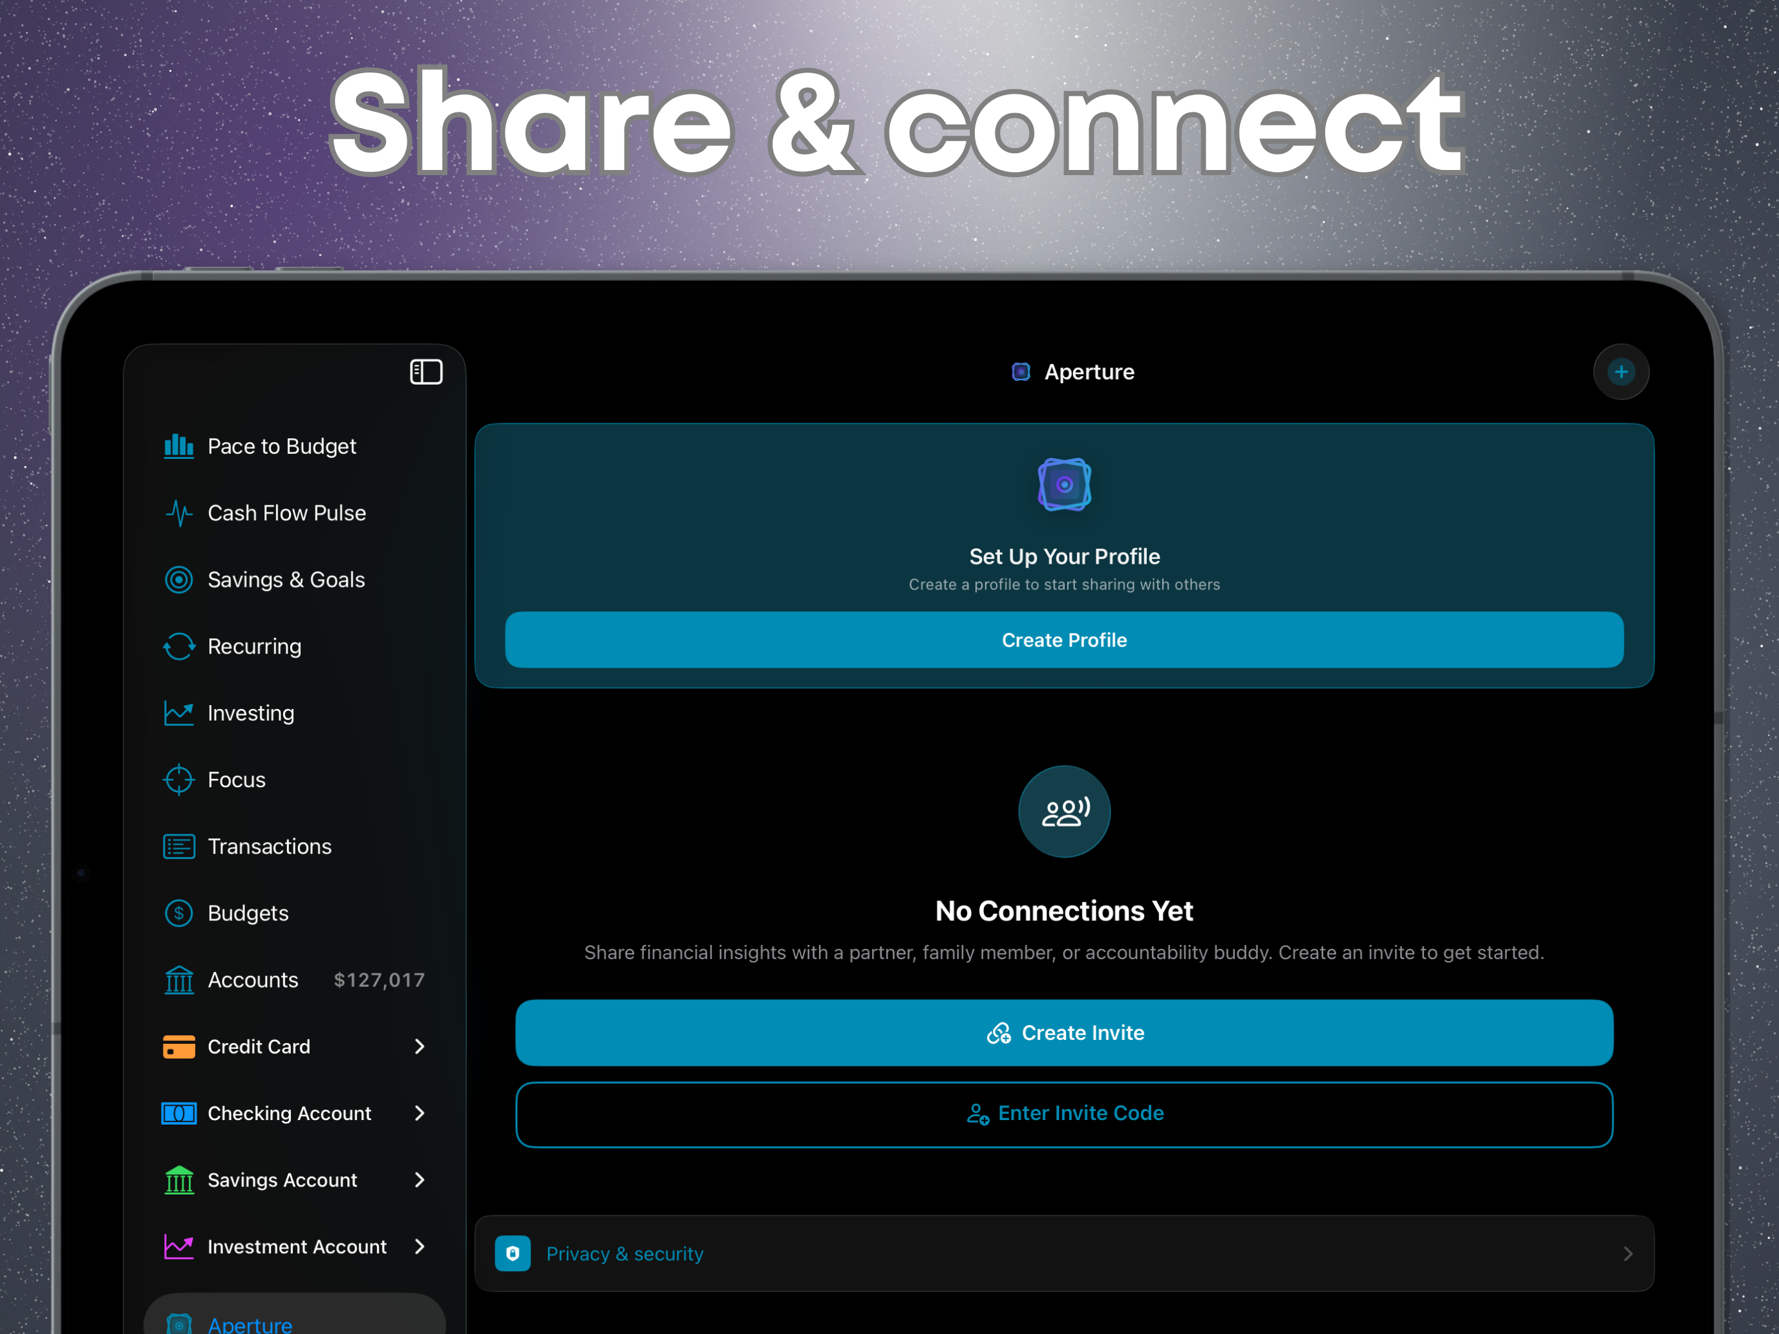Click the Investing chart icon
Image resolution: width=1779 pixels, height=1334 pixels.
[178, 714]
